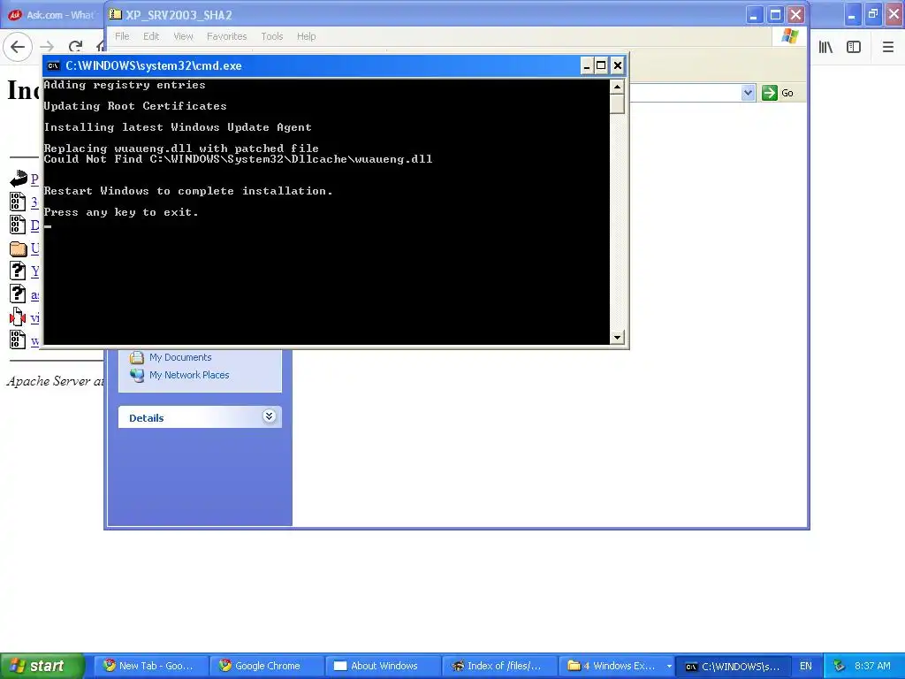
Task: Click the EN language indicator
Action: 806,666
